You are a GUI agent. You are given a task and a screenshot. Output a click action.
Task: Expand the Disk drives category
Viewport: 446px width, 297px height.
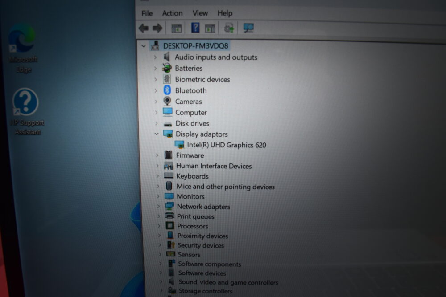click(156, 123)
